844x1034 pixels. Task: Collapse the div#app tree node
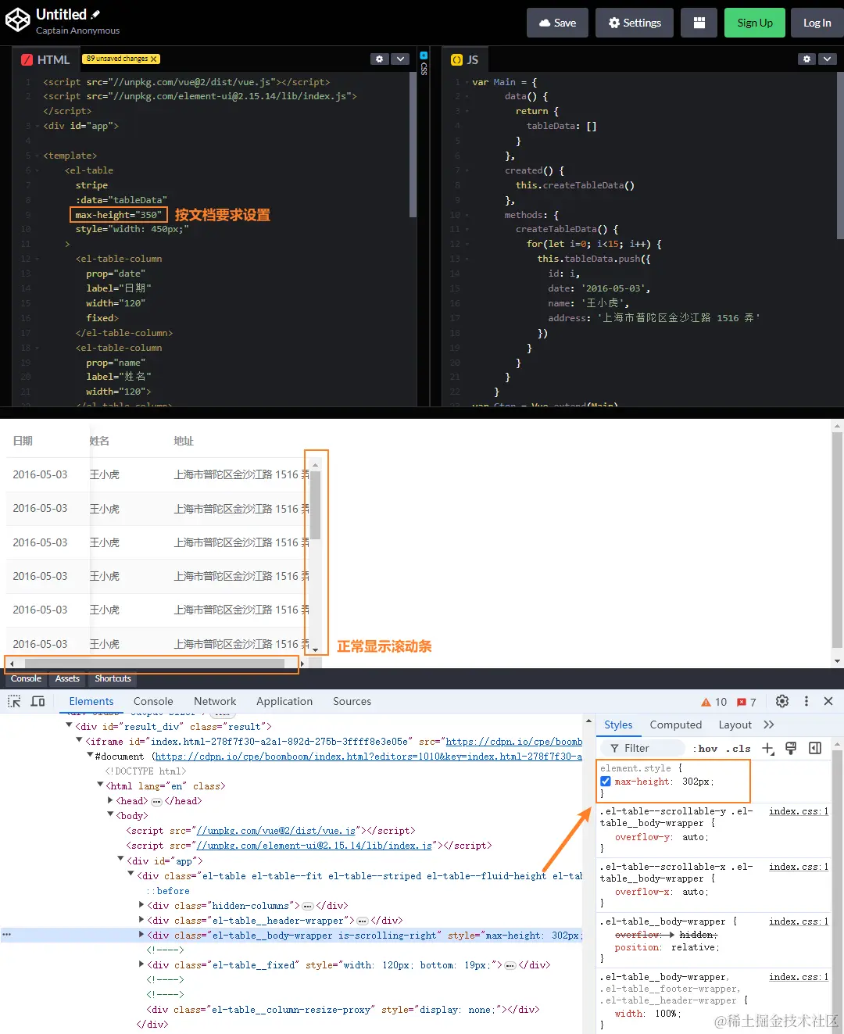click(x=120, y=860)
